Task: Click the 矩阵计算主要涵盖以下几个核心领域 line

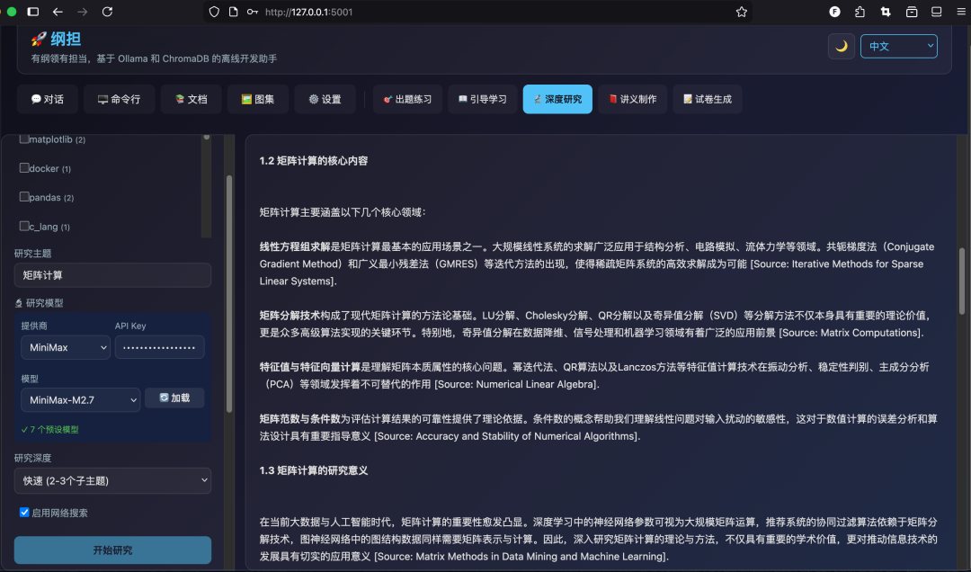Action: tap(343, 212)
